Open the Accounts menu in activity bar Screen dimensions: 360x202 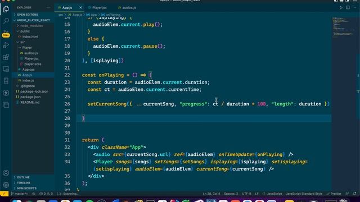point(6,173)
